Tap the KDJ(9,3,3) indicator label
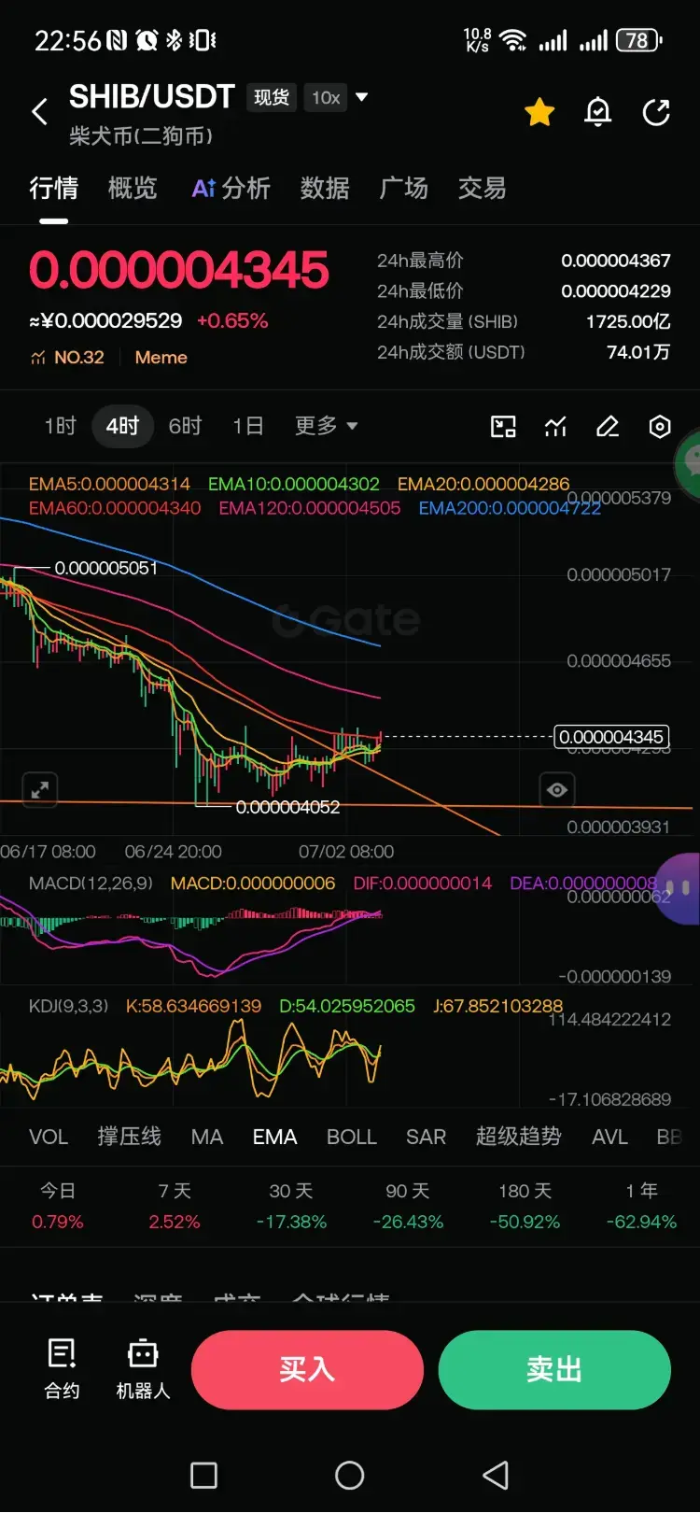 coord(68,1006)
